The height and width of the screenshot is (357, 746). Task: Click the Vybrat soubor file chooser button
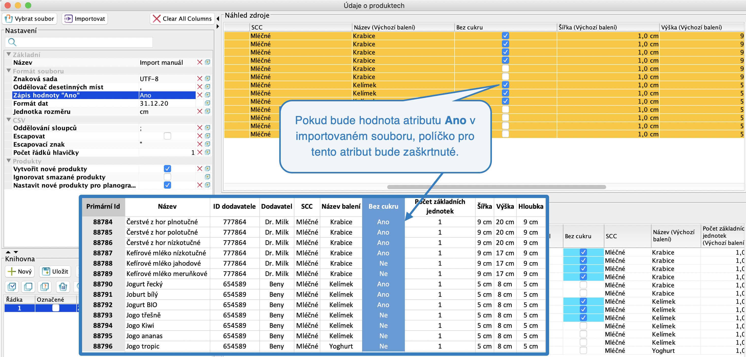29,19
